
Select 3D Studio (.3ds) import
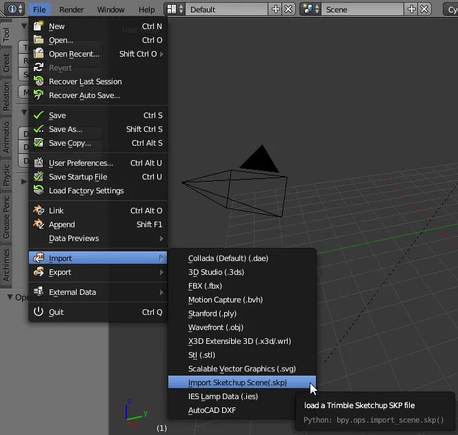[242, 272]
